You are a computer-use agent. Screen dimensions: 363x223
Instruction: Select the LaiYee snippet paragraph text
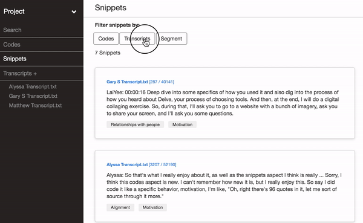223,103
